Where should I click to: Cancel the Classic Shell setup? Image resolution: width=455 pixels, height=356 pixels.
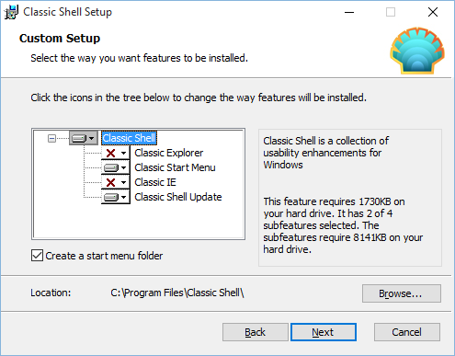tap(407, 332)
